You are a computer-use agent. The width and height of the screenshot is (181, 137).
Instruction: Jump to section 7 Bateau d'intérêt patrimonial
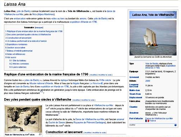coord(19,51)
